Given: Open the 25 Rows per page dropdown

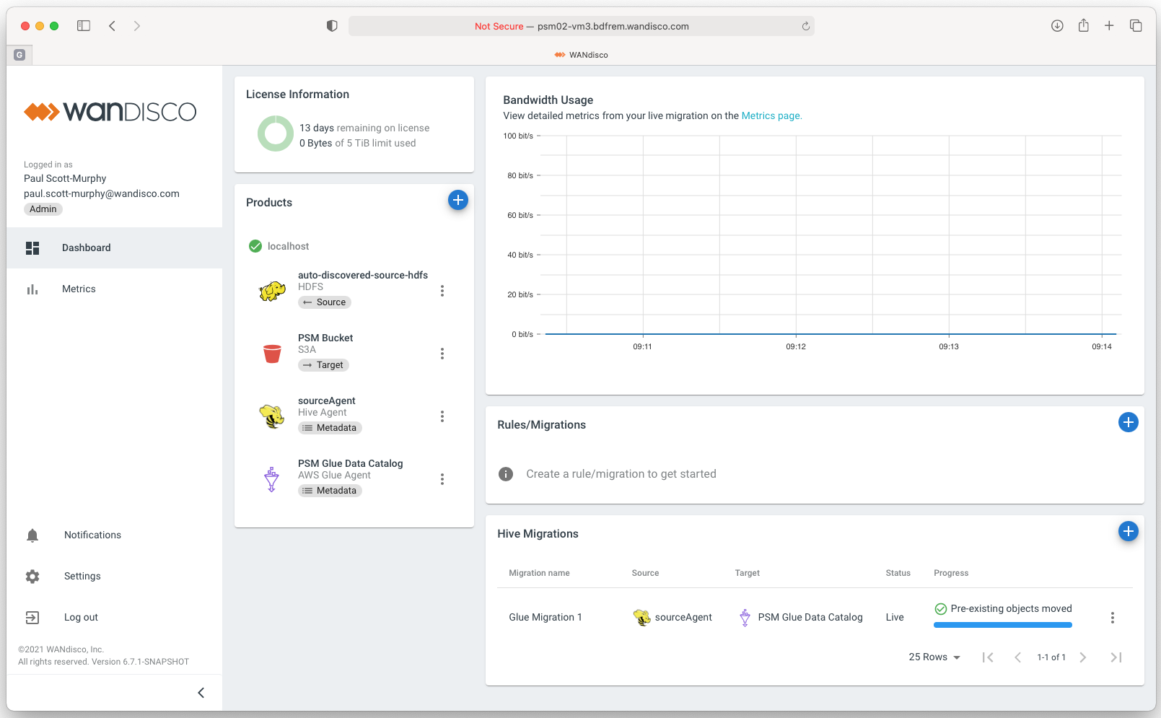Looking at the screenshot, I should pyautogui.click(x=934, y=657).
